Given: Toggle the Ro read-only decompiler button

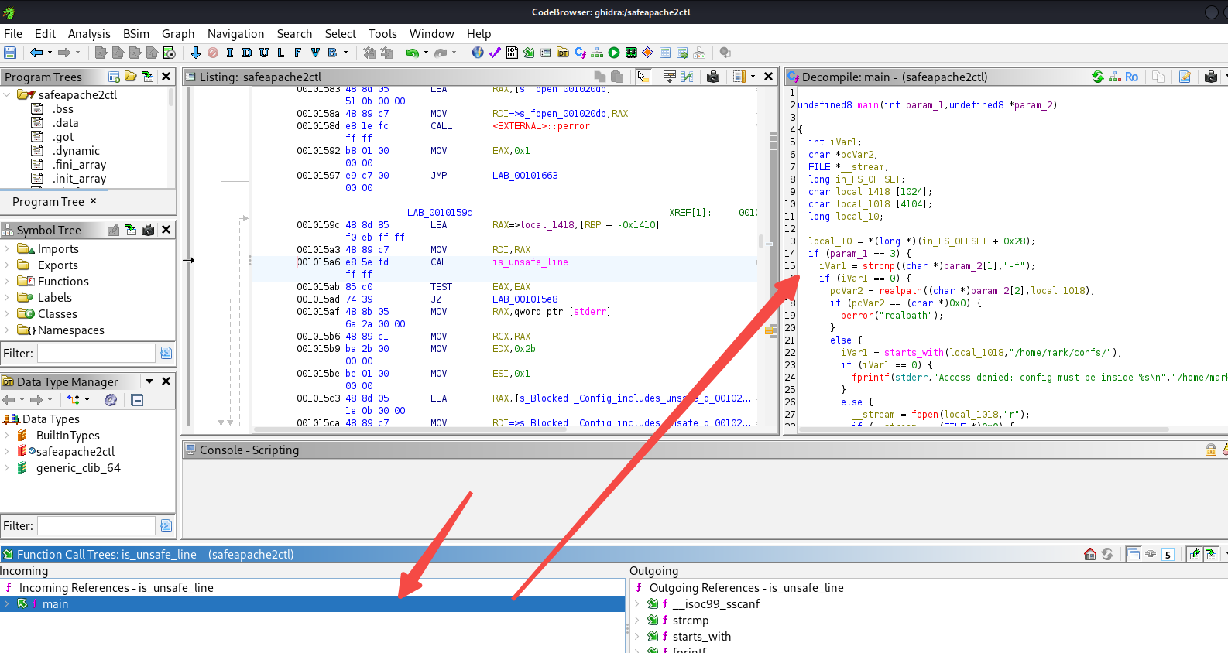Looking at the screenshot, I should (x=1132, y=77).
